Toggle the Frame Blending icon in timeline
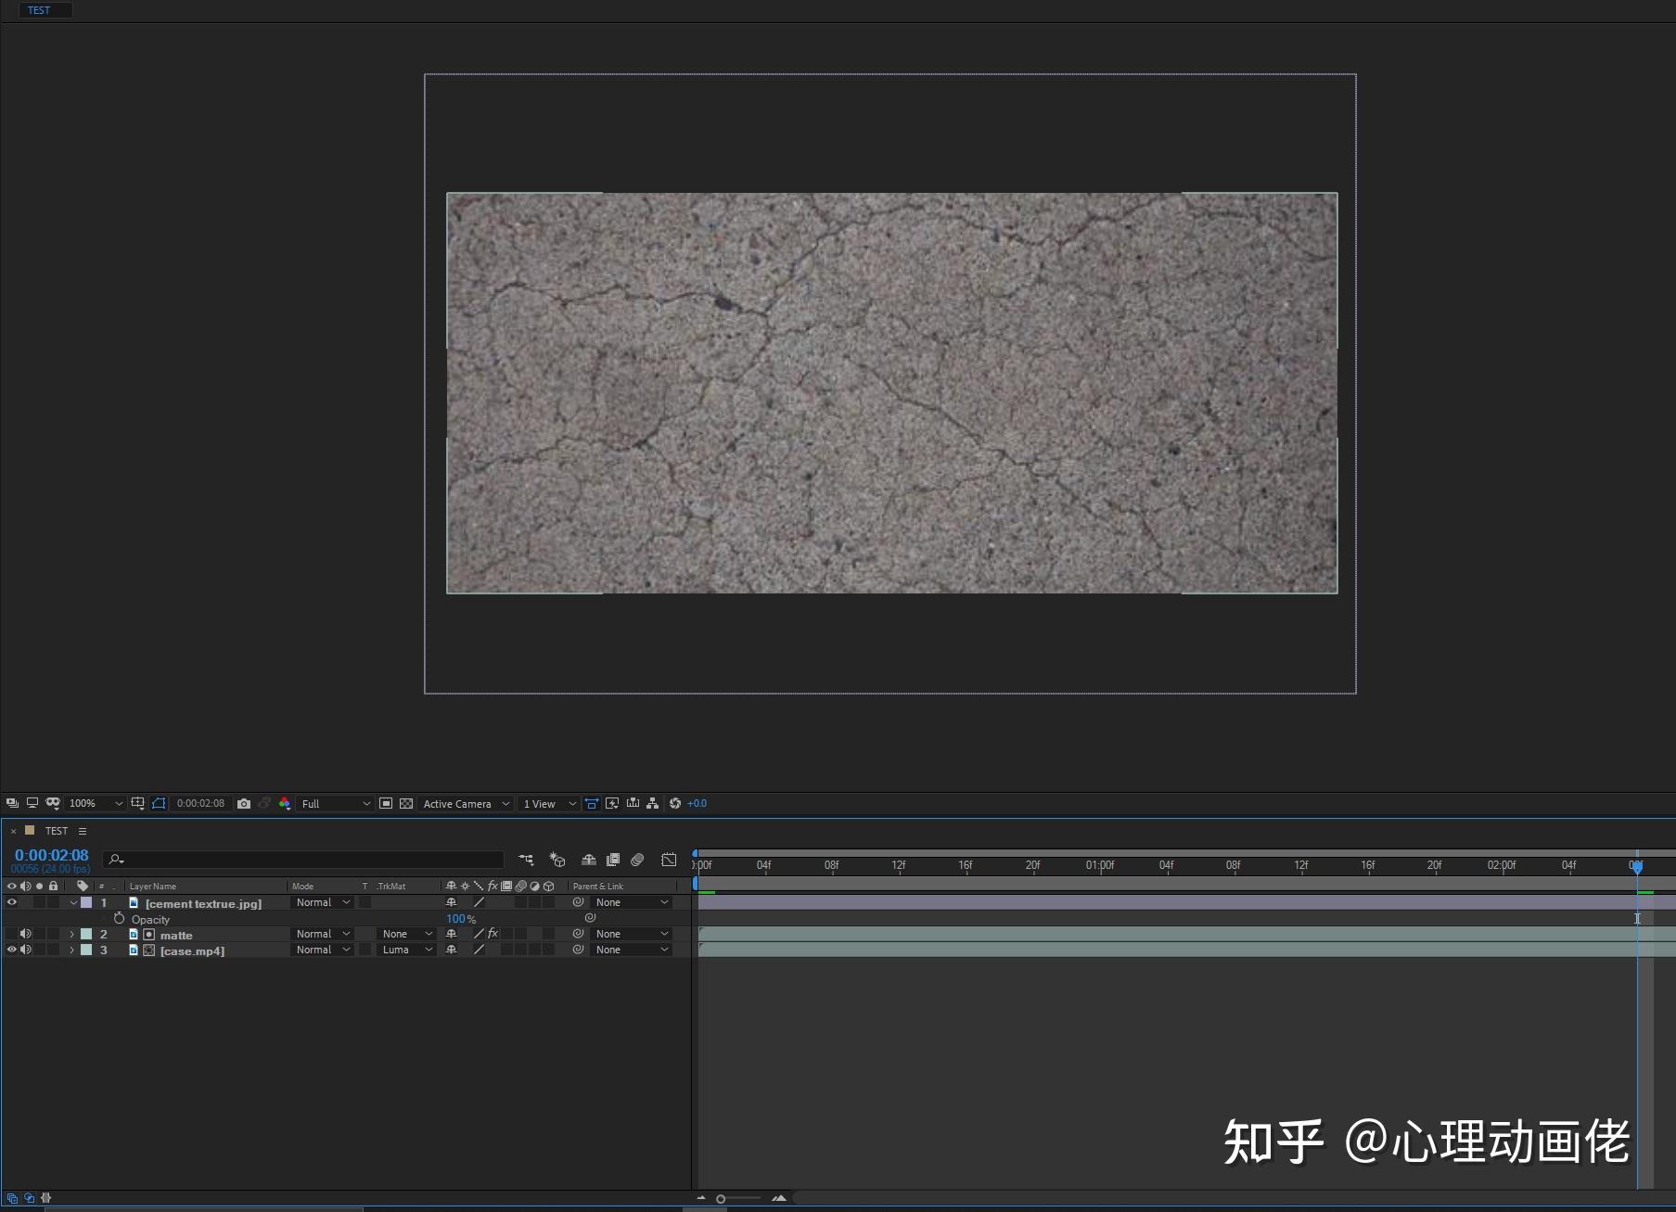The width and height of the screenshot is (1676, 1212). (x=612, y=861)
